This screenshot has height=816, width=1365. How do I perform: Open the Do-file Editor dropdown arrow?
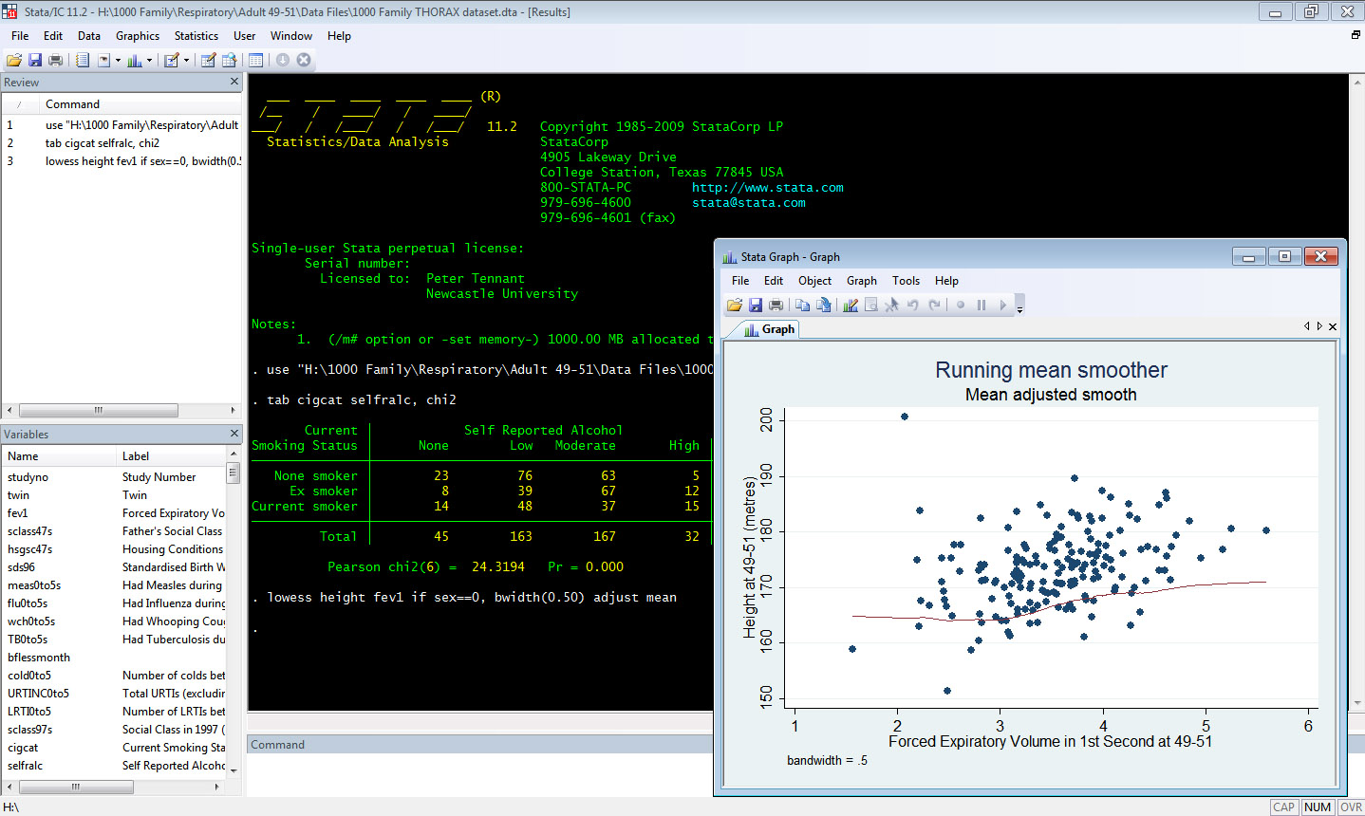[186, 59]
